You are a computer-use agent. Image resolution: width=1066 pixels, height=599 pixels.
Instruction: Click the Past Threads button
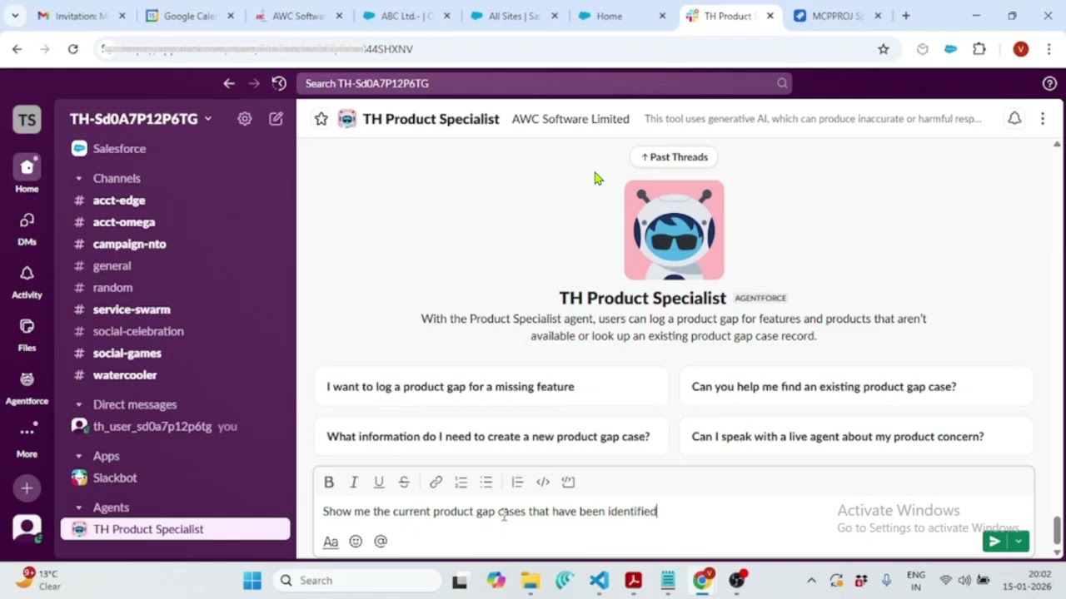click(674, 157)
